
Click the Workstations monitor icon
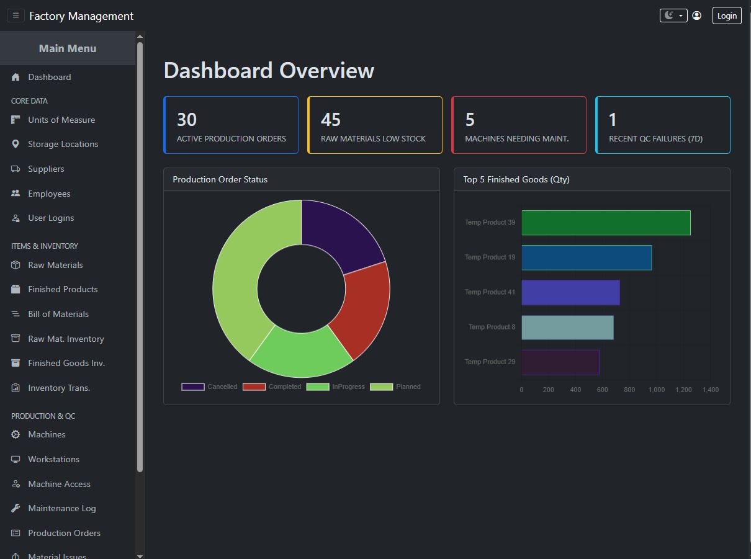(x=16, y=459)
